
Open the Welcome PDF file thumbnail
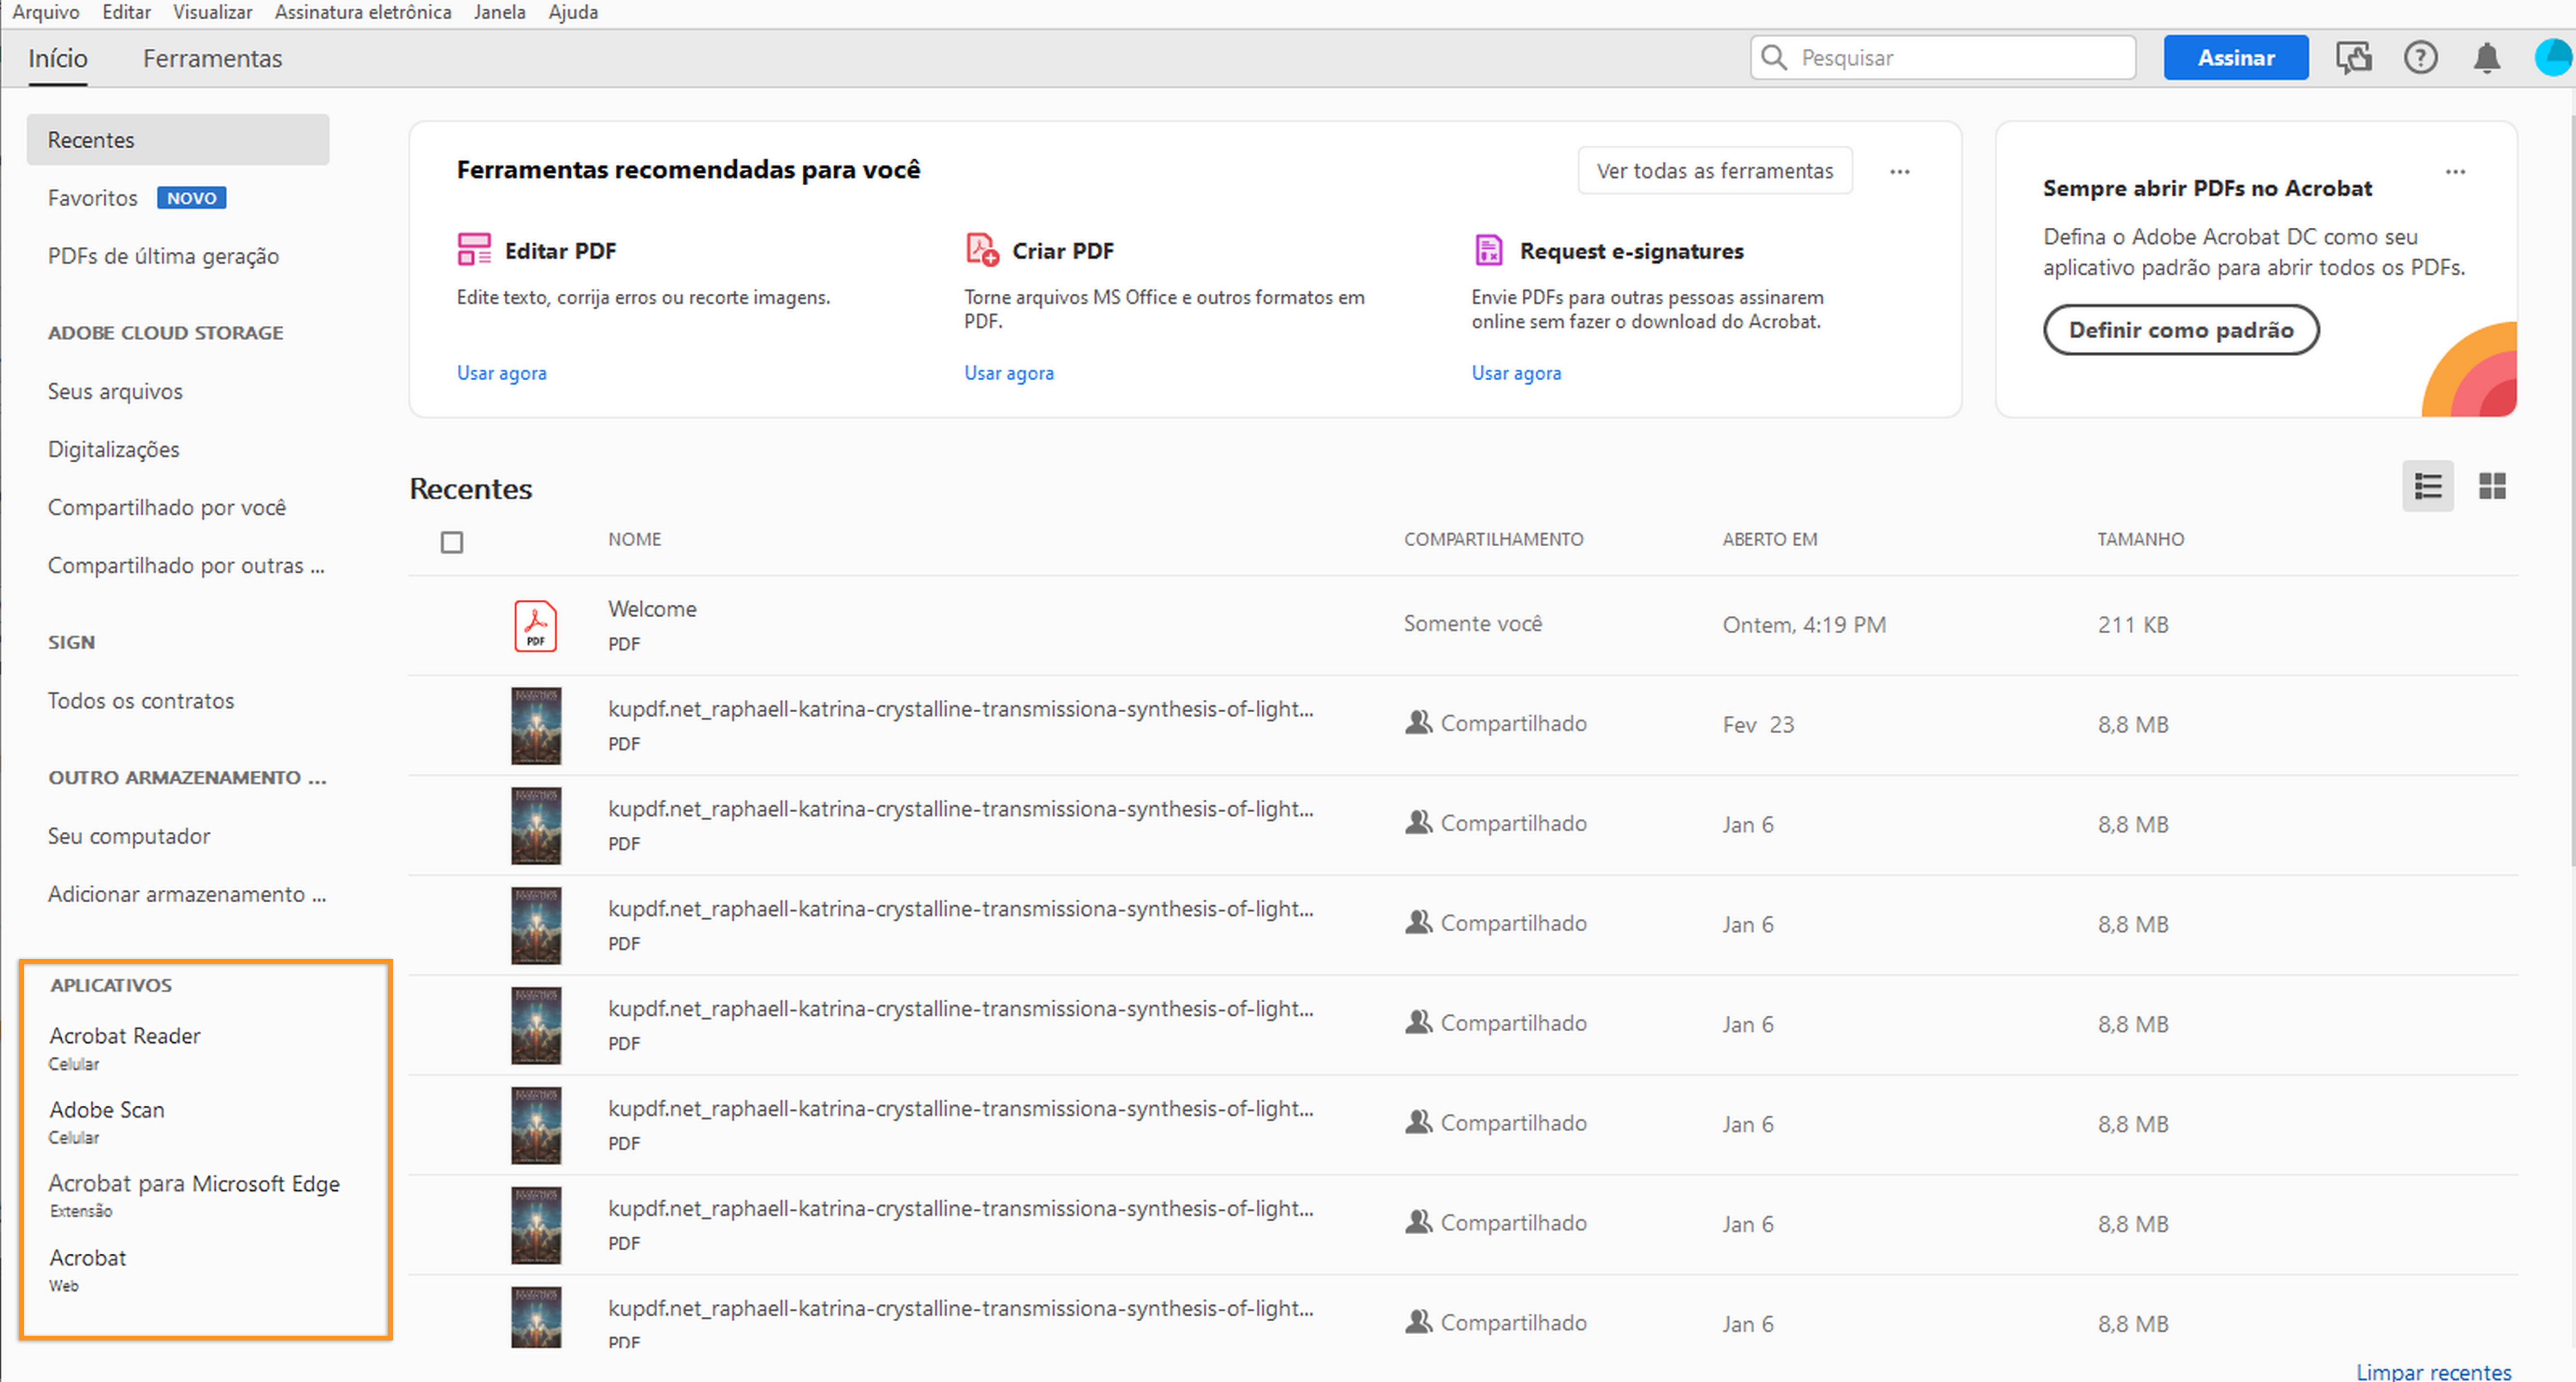[535, 626]
